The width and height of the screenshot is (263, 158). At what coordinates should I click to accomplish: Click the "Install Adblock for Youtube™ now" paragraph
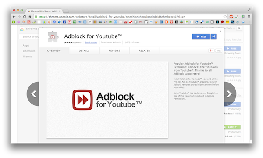click(196, 83)
